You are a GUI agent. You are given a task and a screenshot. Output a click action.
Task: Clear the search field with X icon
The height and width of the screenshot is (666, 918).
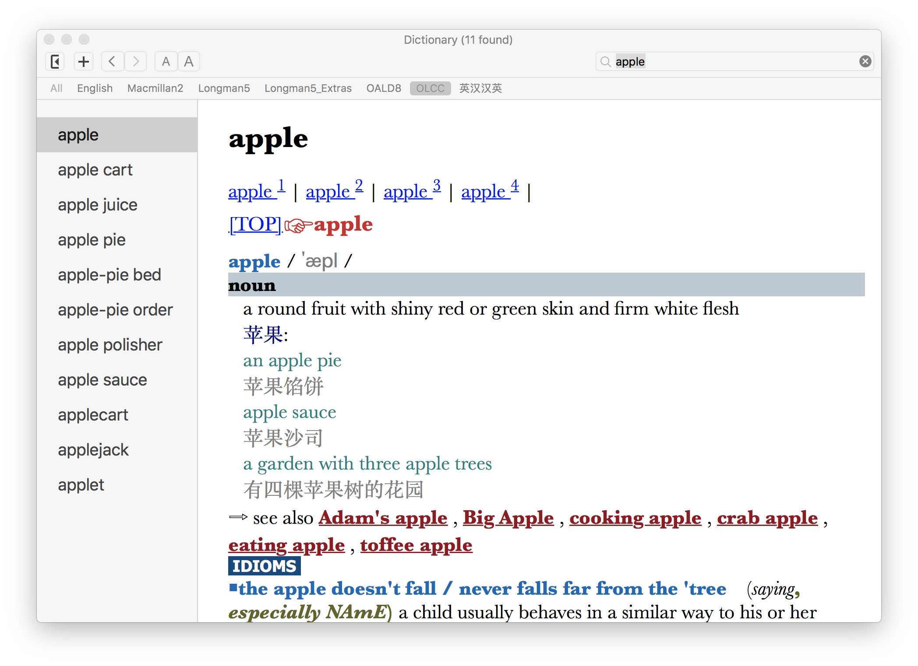click(x=865, y=62)
